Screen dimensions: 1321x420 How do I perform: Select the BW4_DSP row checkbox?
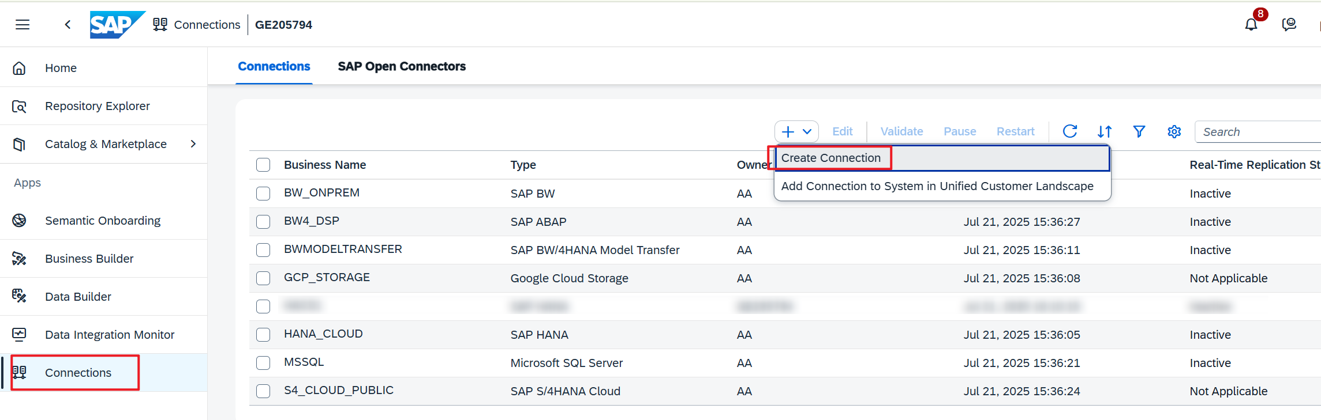point(263,221)
